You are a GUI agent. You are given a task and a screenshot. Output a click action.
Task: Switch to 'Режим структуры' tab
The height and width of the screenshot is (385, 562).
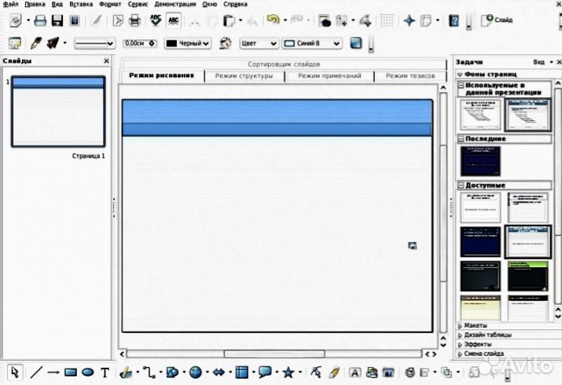[x=244, y=76]
